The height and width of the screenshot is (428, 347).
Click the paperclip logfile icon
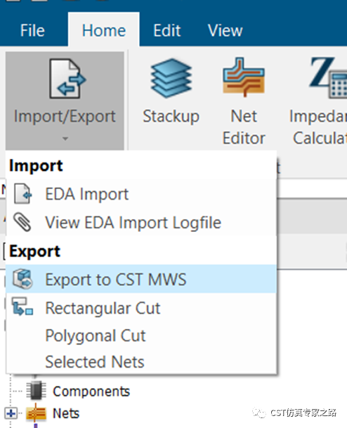click(22, 222)
